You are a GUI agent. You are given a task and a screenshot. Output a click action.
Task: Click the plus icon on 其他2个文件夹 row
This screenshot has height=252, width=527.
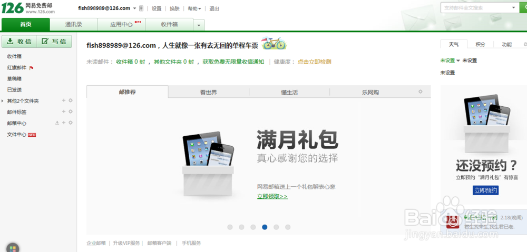64,100
